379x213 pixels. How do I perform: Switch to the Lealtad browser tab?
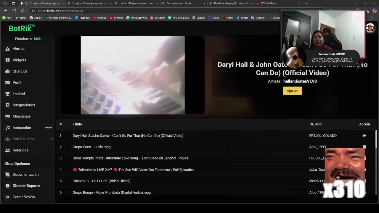[136, 3]
